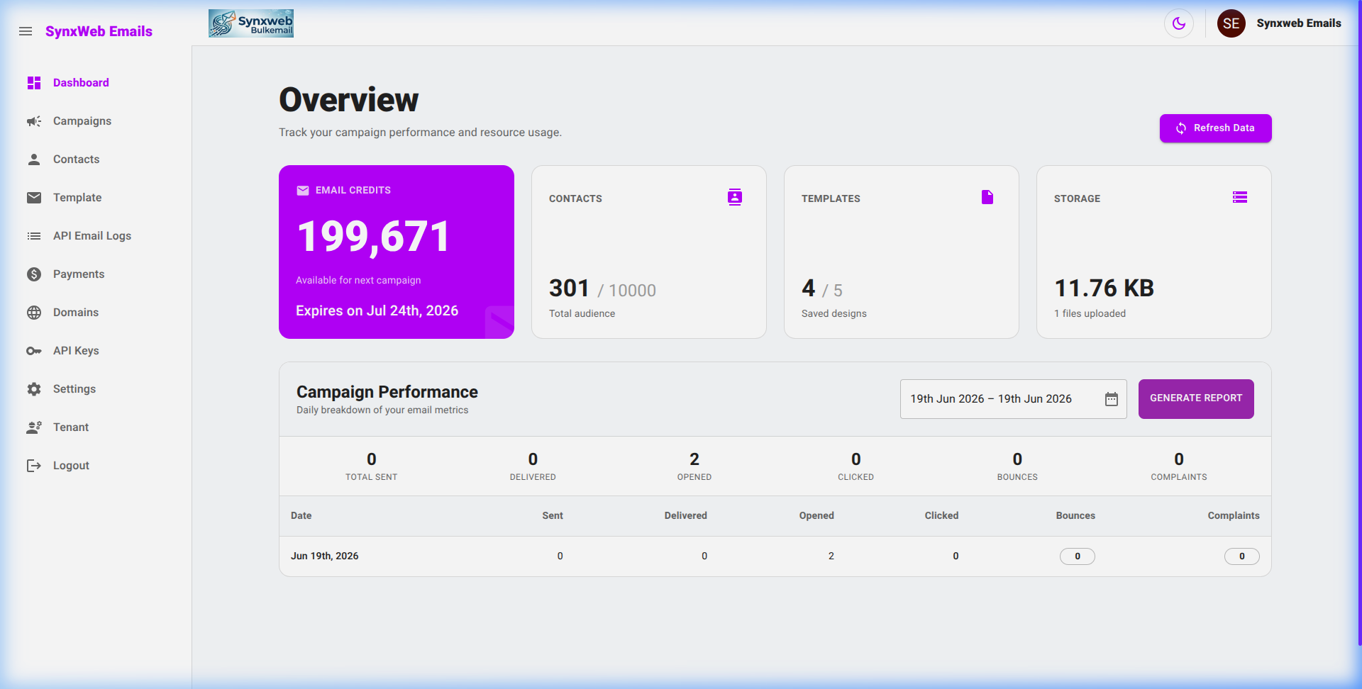1362x689 pixels.
Task: Click the SynxWeb Emails brand title
Action: [x=99, y=31]
